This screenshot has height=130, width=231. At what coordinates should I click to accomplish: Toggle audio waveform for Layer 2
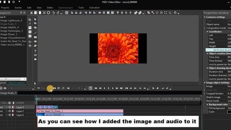coord(10,111)
